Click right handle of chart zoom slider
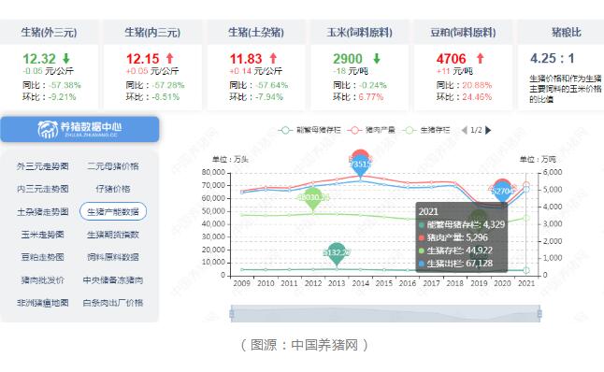Image resolution: width=604 pixels, height=372 pixels. (539, 314)
